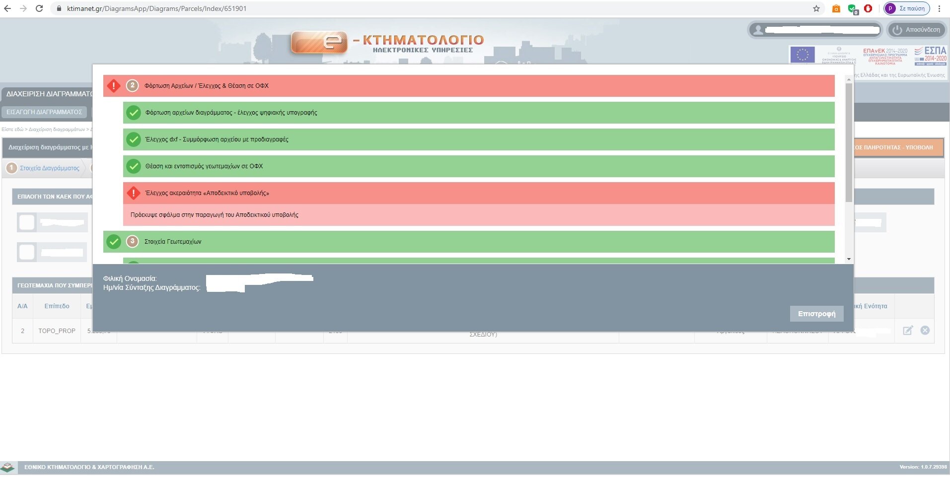Click the dialog scrollbar up arrow
Image resolution: width=950 pixels, height=477 pixels.
pos(849,79)
